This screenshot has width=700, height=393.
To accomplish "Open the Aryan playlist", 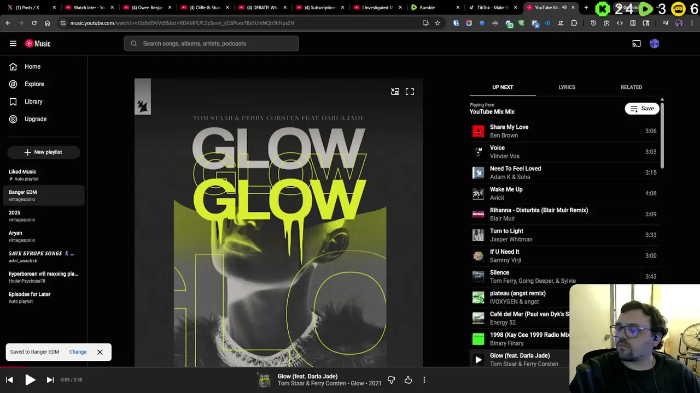I will pyautogui.click(x=44, y=236).
